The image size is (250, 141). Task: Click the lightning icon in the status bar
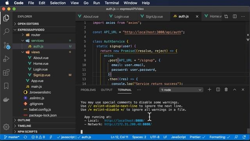click(51, 137)
